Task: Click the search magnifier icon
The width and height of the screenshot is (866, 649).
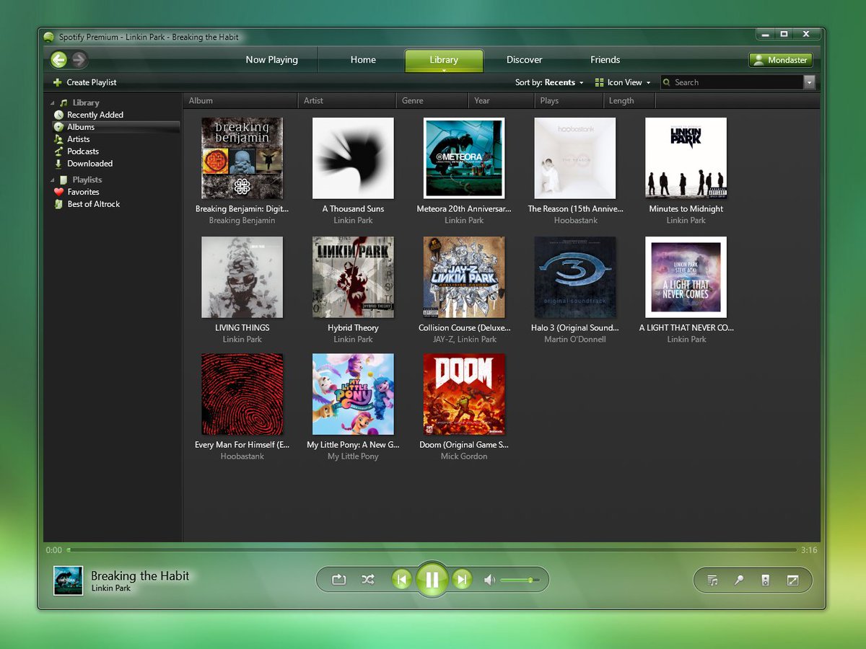Action: point(667,82)
